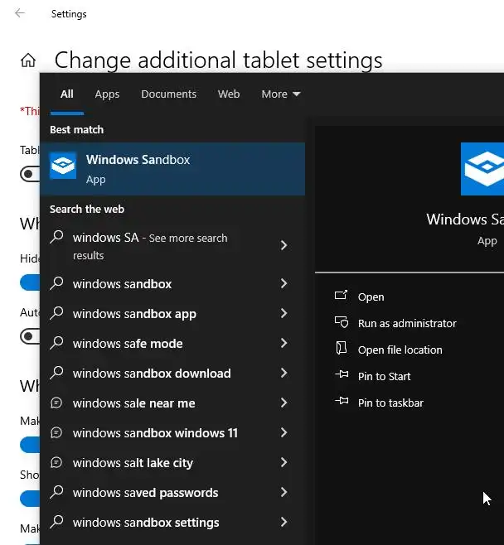This screenshot has height=545, width=504.
Task: Choose Open for Windows Sandbox
Action: pos(371,297)
